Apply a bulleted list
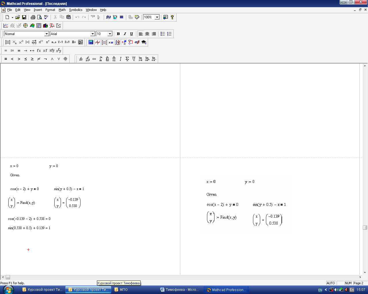 click(x=163, y=34)
